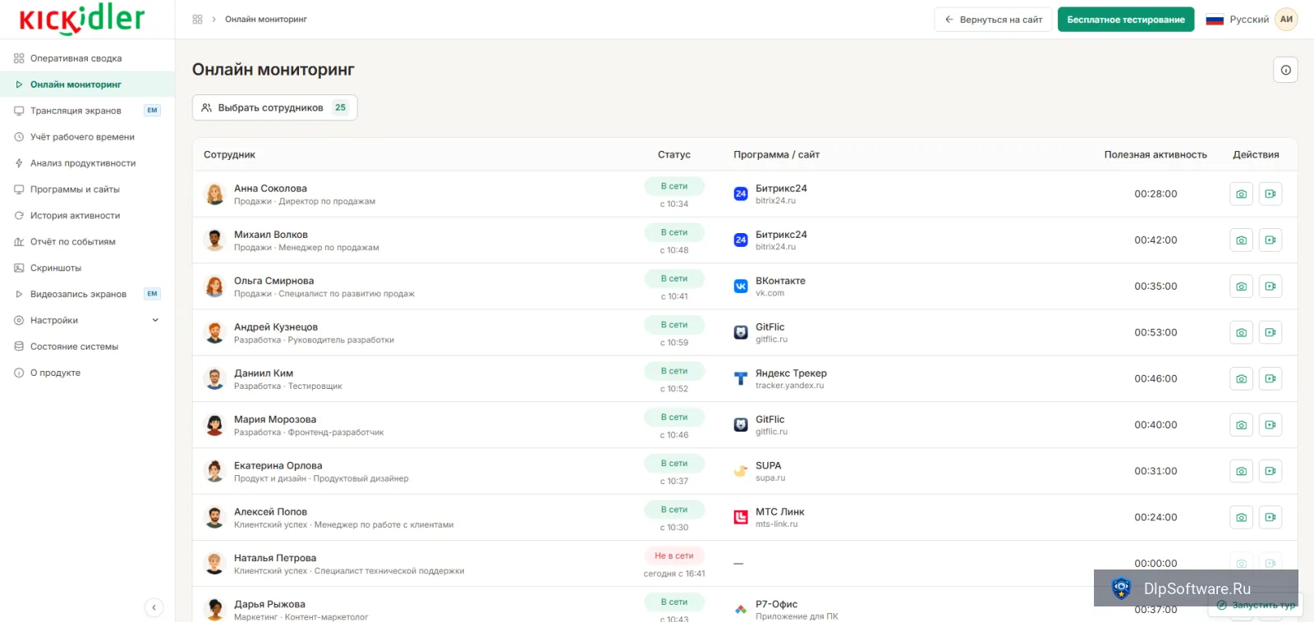
Task: Click the АИ user avatar
Action: click(1286, 19)
